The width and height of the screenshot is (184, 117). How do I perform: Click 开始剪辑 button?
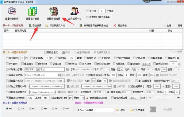[168, 110]
